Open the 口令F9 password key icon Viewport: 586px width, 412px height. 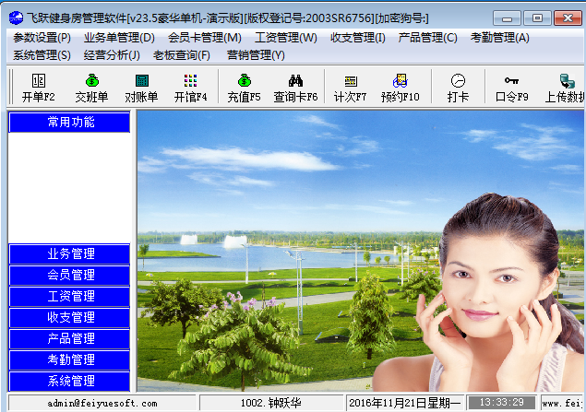[511, 88]
